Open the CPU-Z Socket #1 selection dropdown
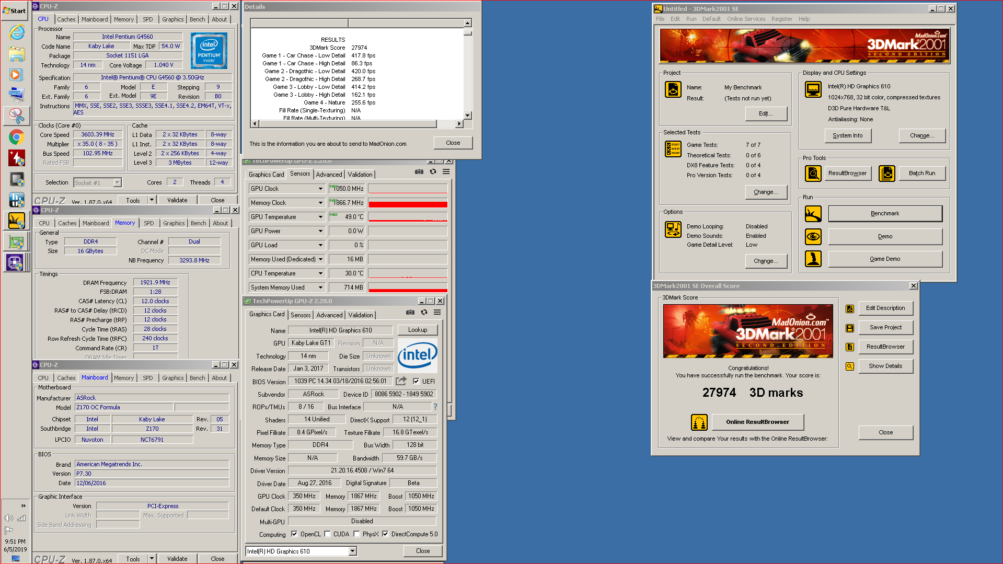The image size is (1003, 564). pos(118,182)
